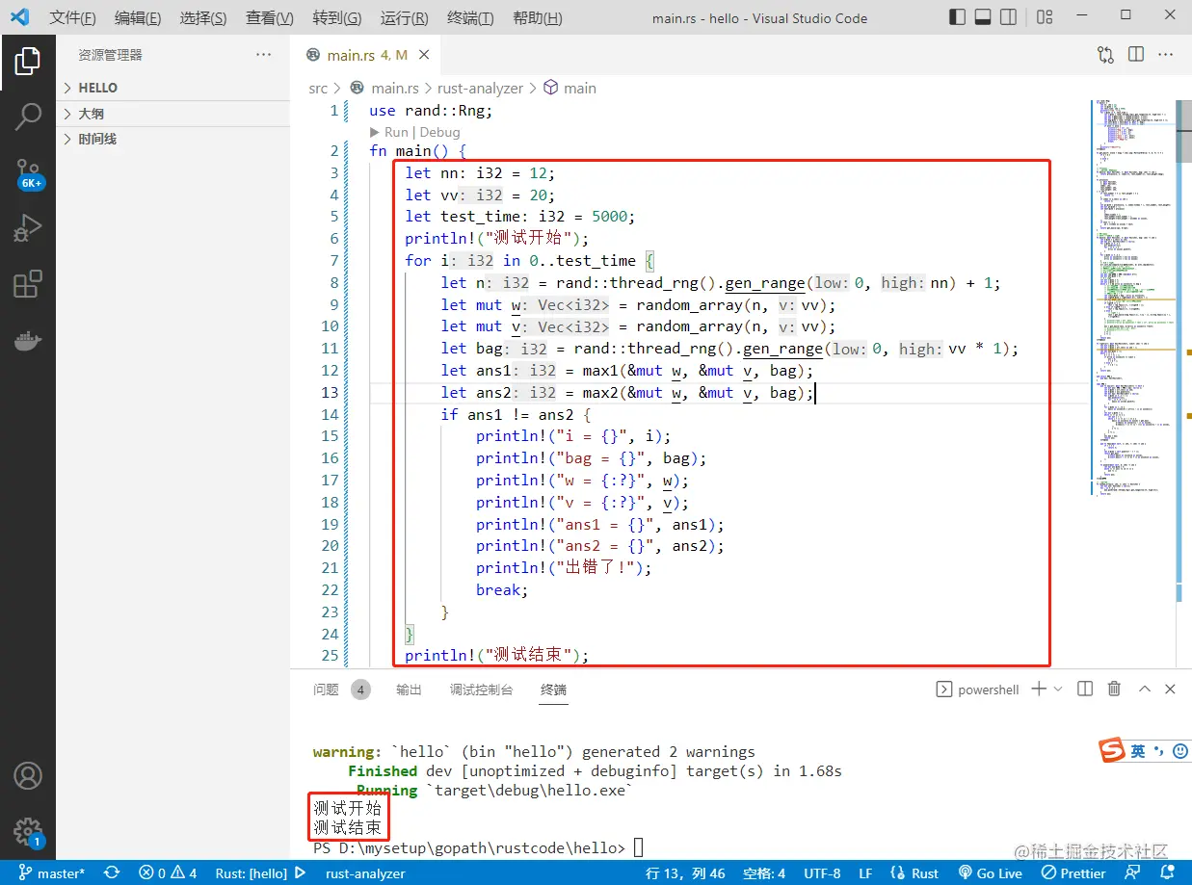Viewport: 1192px width, 885px height.
Task: Click Rust: [hello] status bar item
Action: coord(252,873)
